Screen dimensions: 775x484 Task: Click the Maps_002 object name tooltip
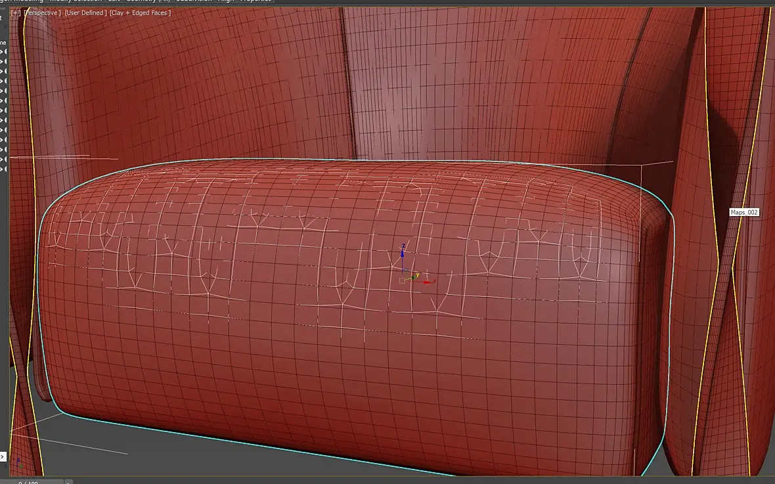[x=744, y=212]
